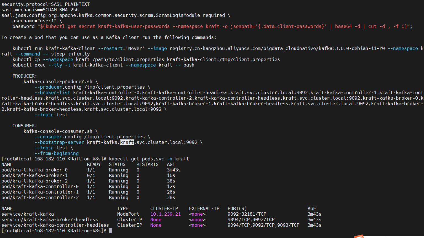Click the 9094/TCP,9092/TCP,9093/TCP ports value

click(x=263, y=225)
